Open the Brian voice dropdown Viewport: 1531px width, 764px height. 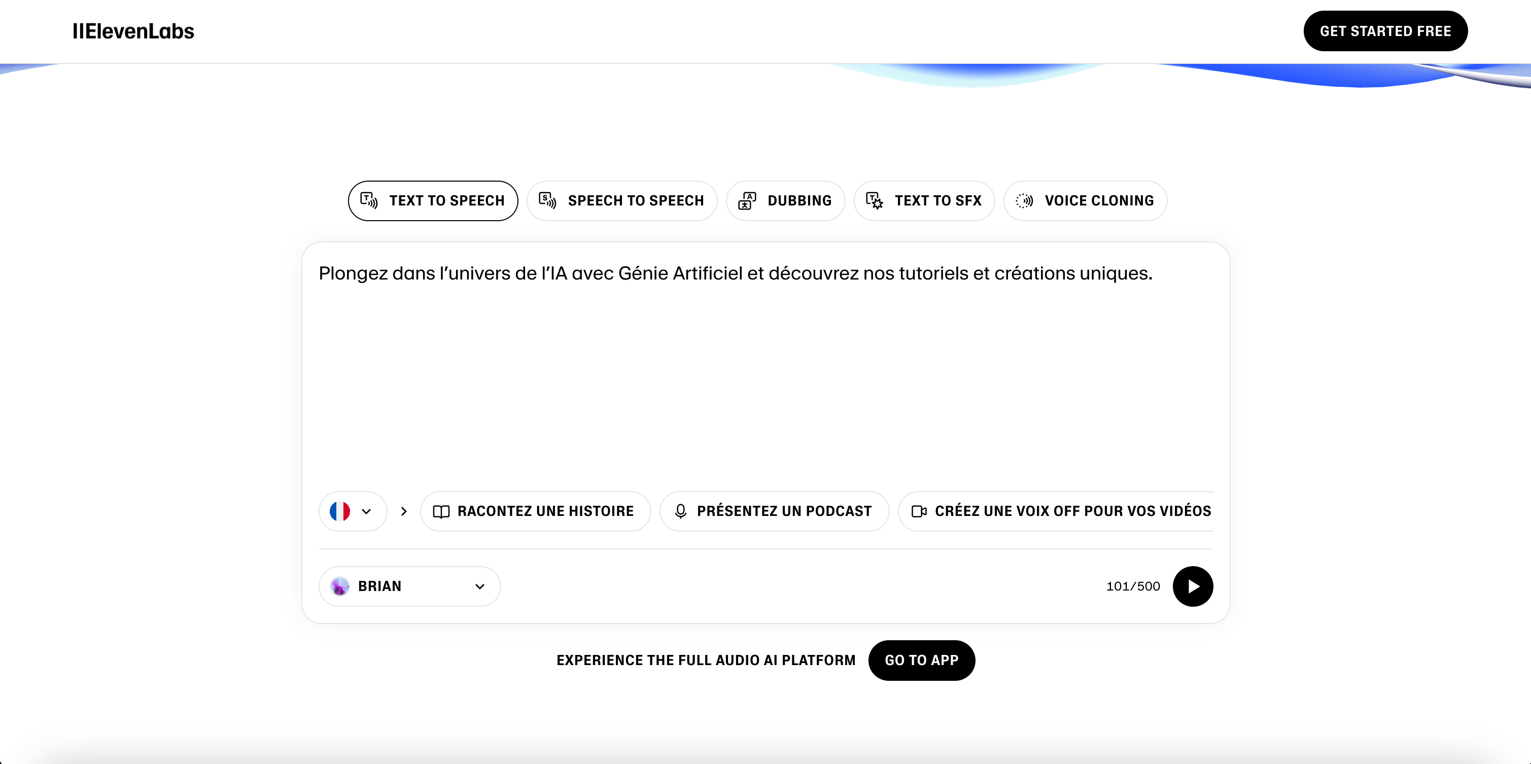point(409,586)
